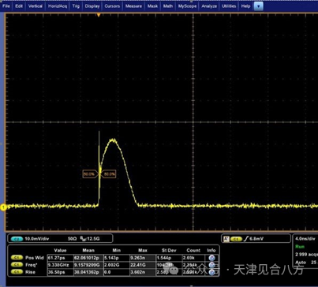The image size is (318, 287).
Task: Open the Help menu
Action: pos(245,6)
